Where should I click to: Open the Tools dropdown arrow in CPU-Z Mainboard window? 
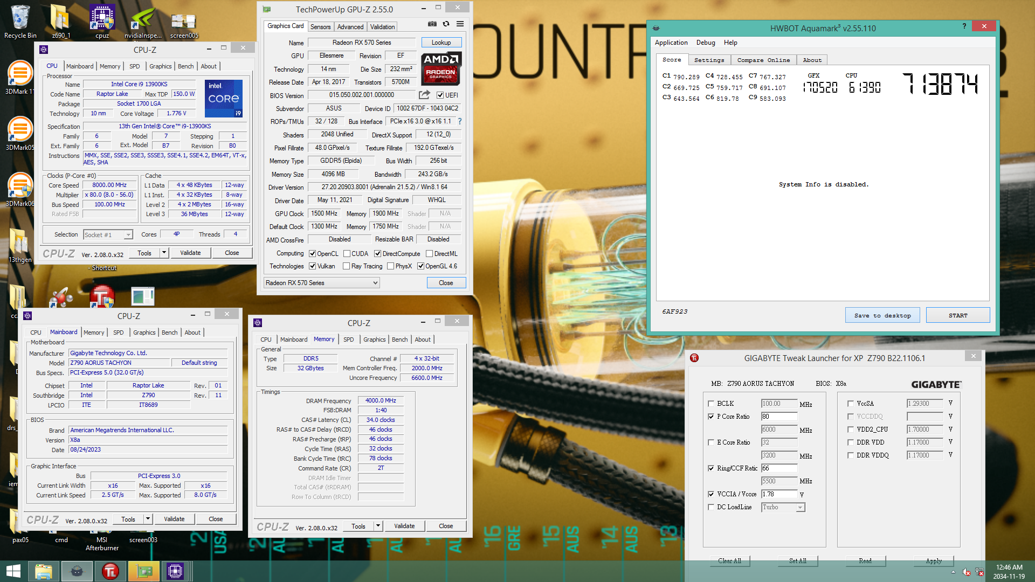[148, 519]
